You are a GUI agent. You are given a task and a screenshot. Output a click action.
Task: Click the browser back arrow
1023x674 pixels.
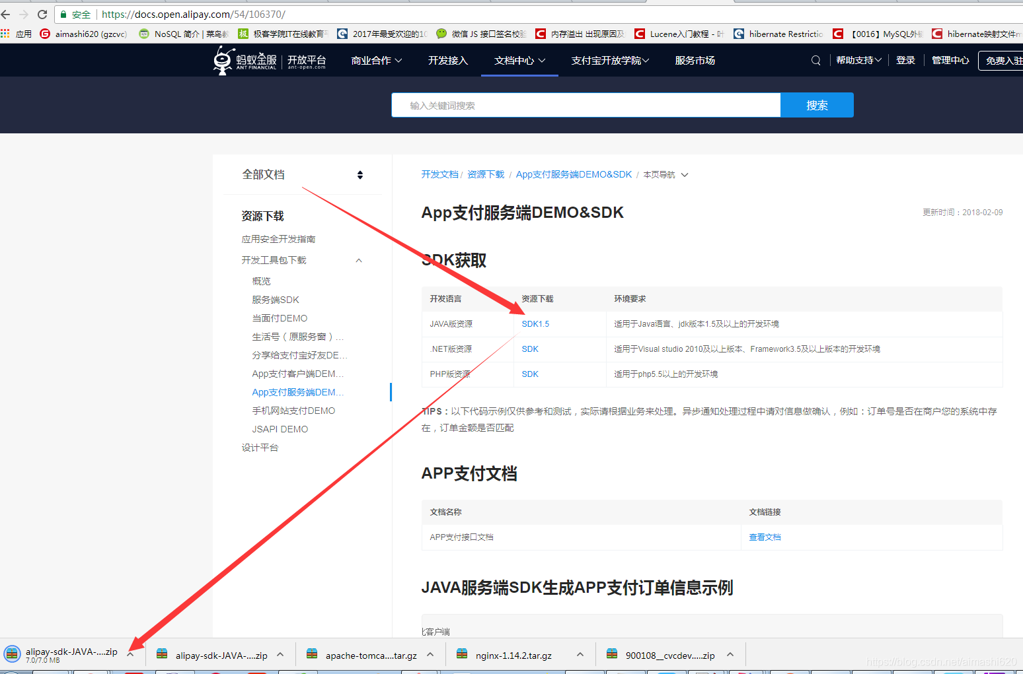tap(6, 14)
